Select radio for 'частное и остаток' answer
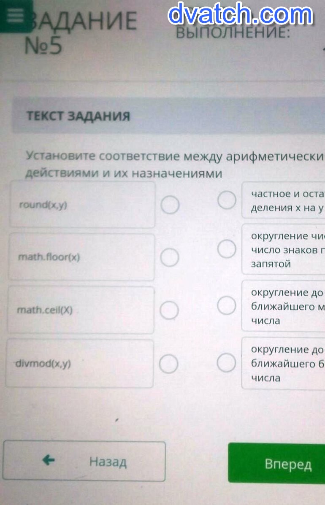325x505 pixels. (227, 200)
